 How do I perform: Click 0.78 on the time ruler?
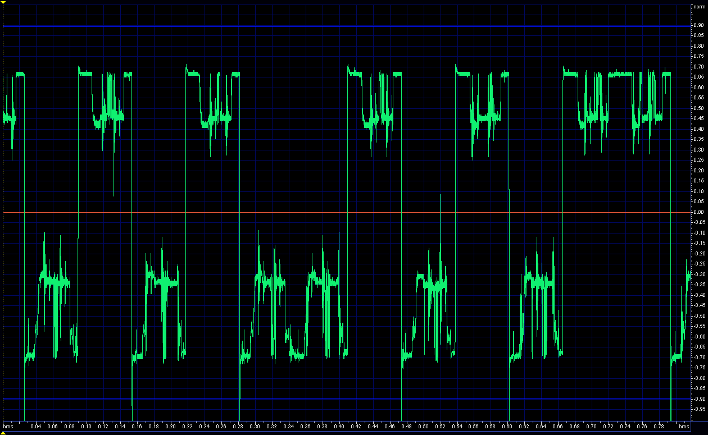(x=659, y=427)
